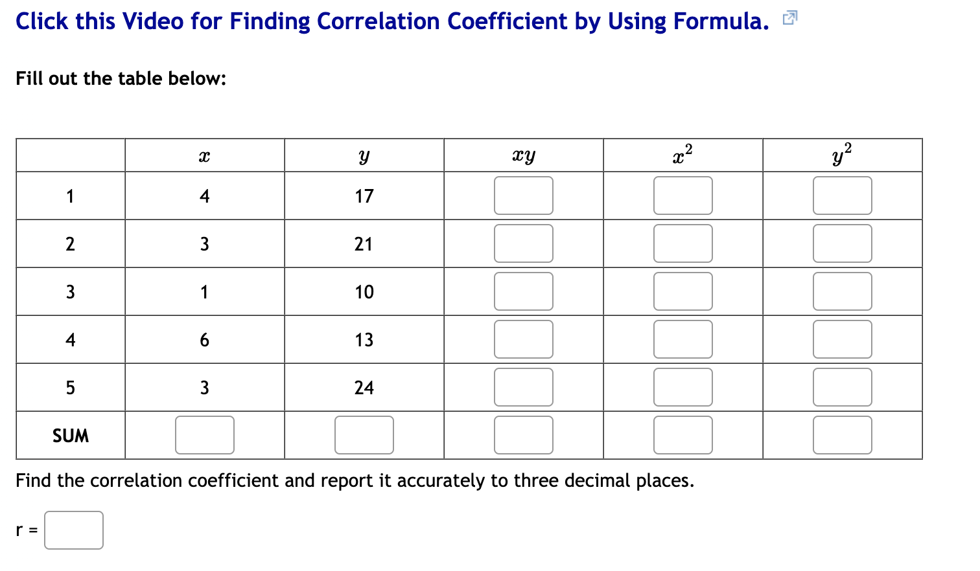This screenshot has width=980, height=571.
Task: Click the external link icon beside the video link
Action: [789, 17]
